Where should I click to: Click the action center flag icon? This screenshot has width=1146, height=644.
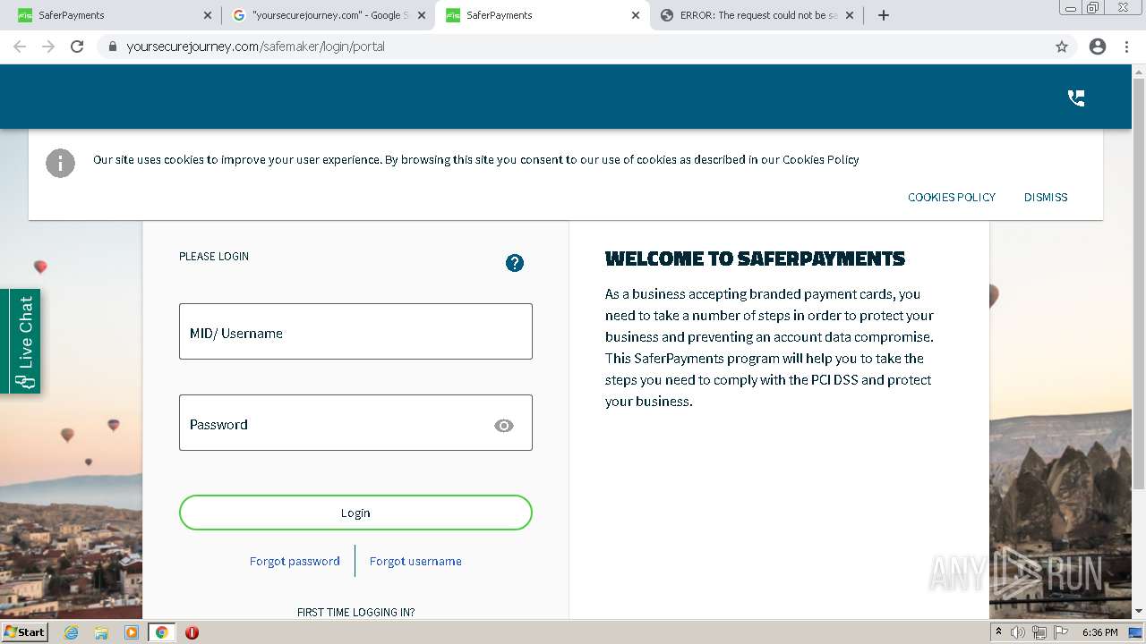[1061, 632]
